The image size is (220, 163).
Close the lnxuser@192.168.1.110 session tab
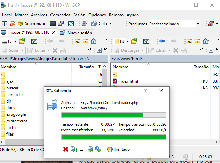coord(54,32)
